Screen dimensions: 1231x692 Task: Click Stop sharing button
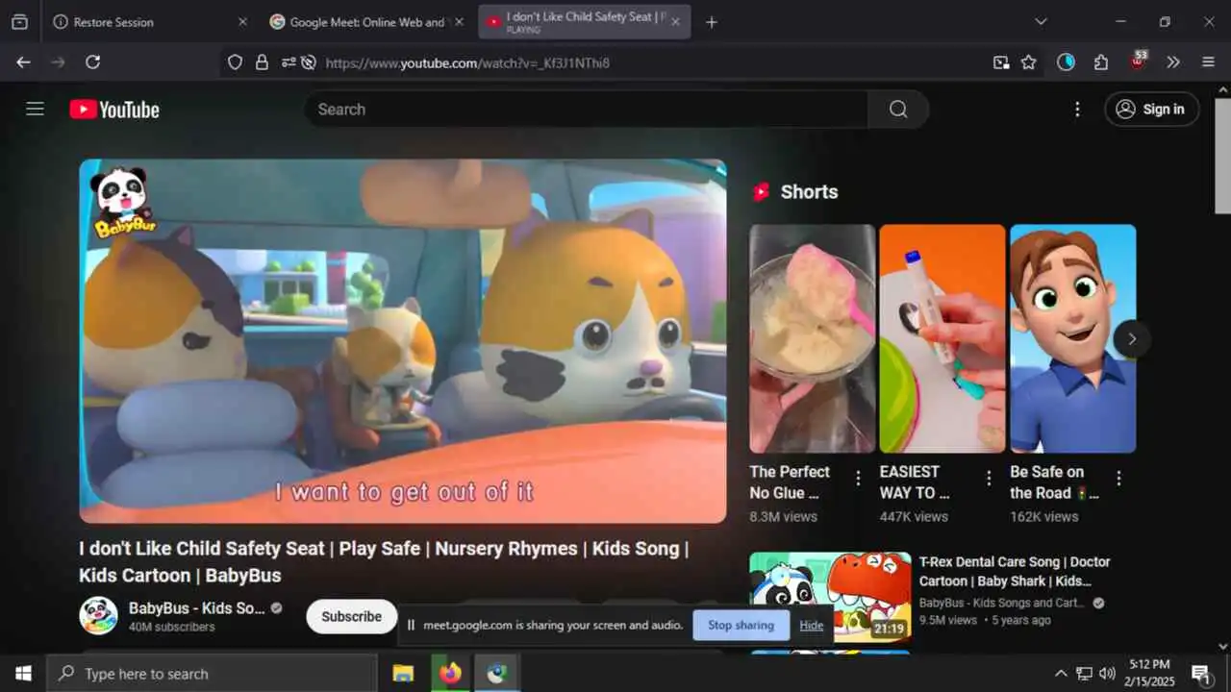coord(741,625)
